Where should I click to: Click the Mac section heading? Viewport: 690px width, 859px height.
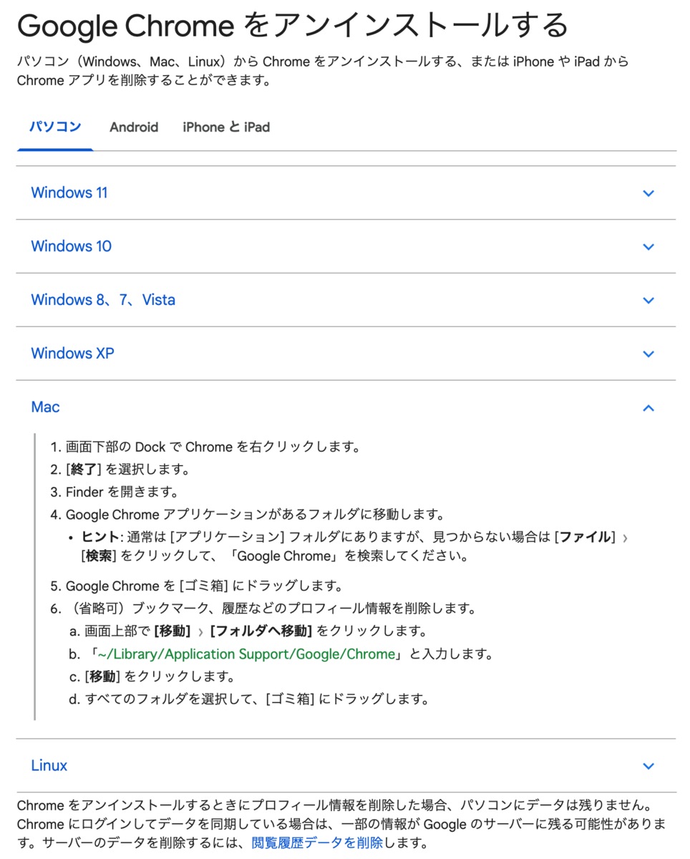point(45,407)
